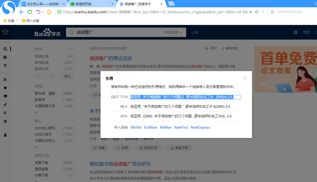Open the user profile icon in the sidebar
This screenshot has width=317, height=182.
tap(5, 135)
